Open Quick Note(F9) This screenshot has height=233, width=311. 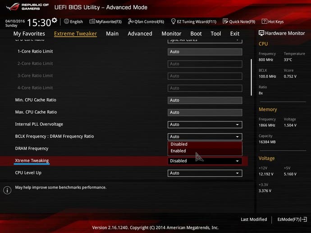point(239,22)
